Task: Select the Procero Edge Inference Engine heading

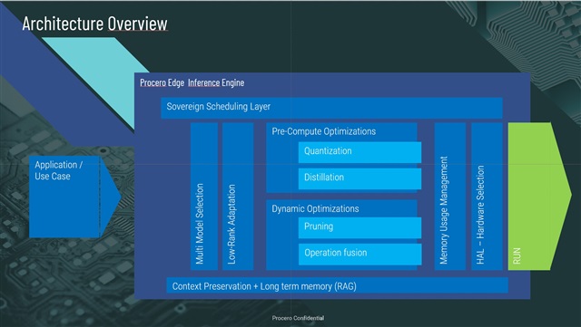Action: pyautogui.click(x=192, y=82)
